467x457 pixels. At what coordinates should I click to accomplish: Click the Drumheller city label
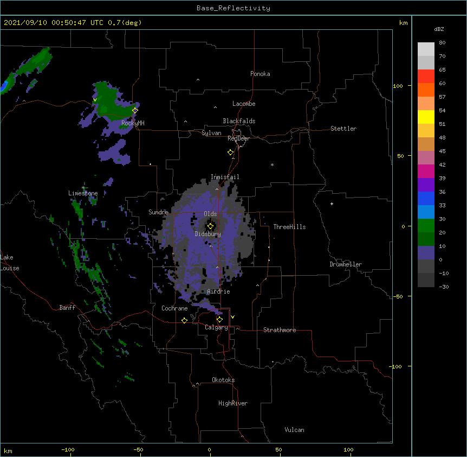pyautogui.click(x=346, y=264)
